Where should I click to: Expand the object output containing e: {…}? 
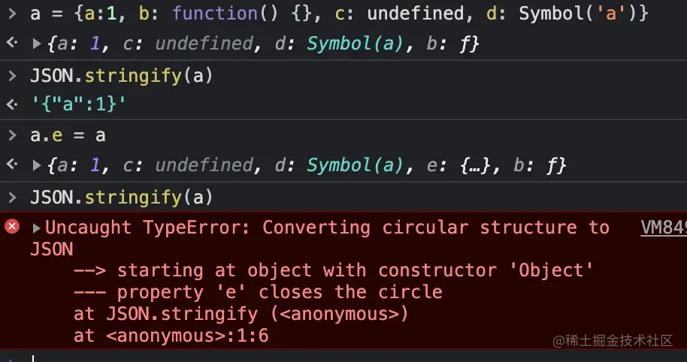tap(37, 164)
